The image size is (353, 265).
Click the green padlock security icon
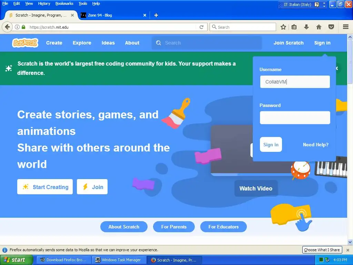(23, 27)
